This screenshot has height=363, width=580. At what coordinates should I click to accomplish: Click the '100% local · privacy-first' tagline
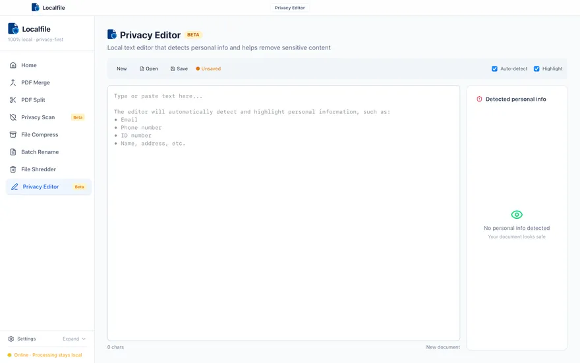coord(36,40)
